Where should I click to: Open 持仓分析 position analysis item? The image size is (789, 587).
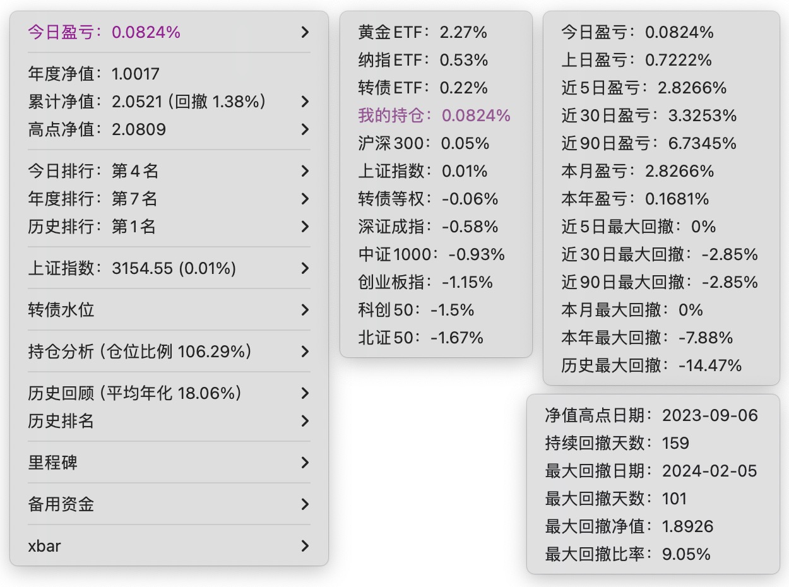tap(139, 352)
